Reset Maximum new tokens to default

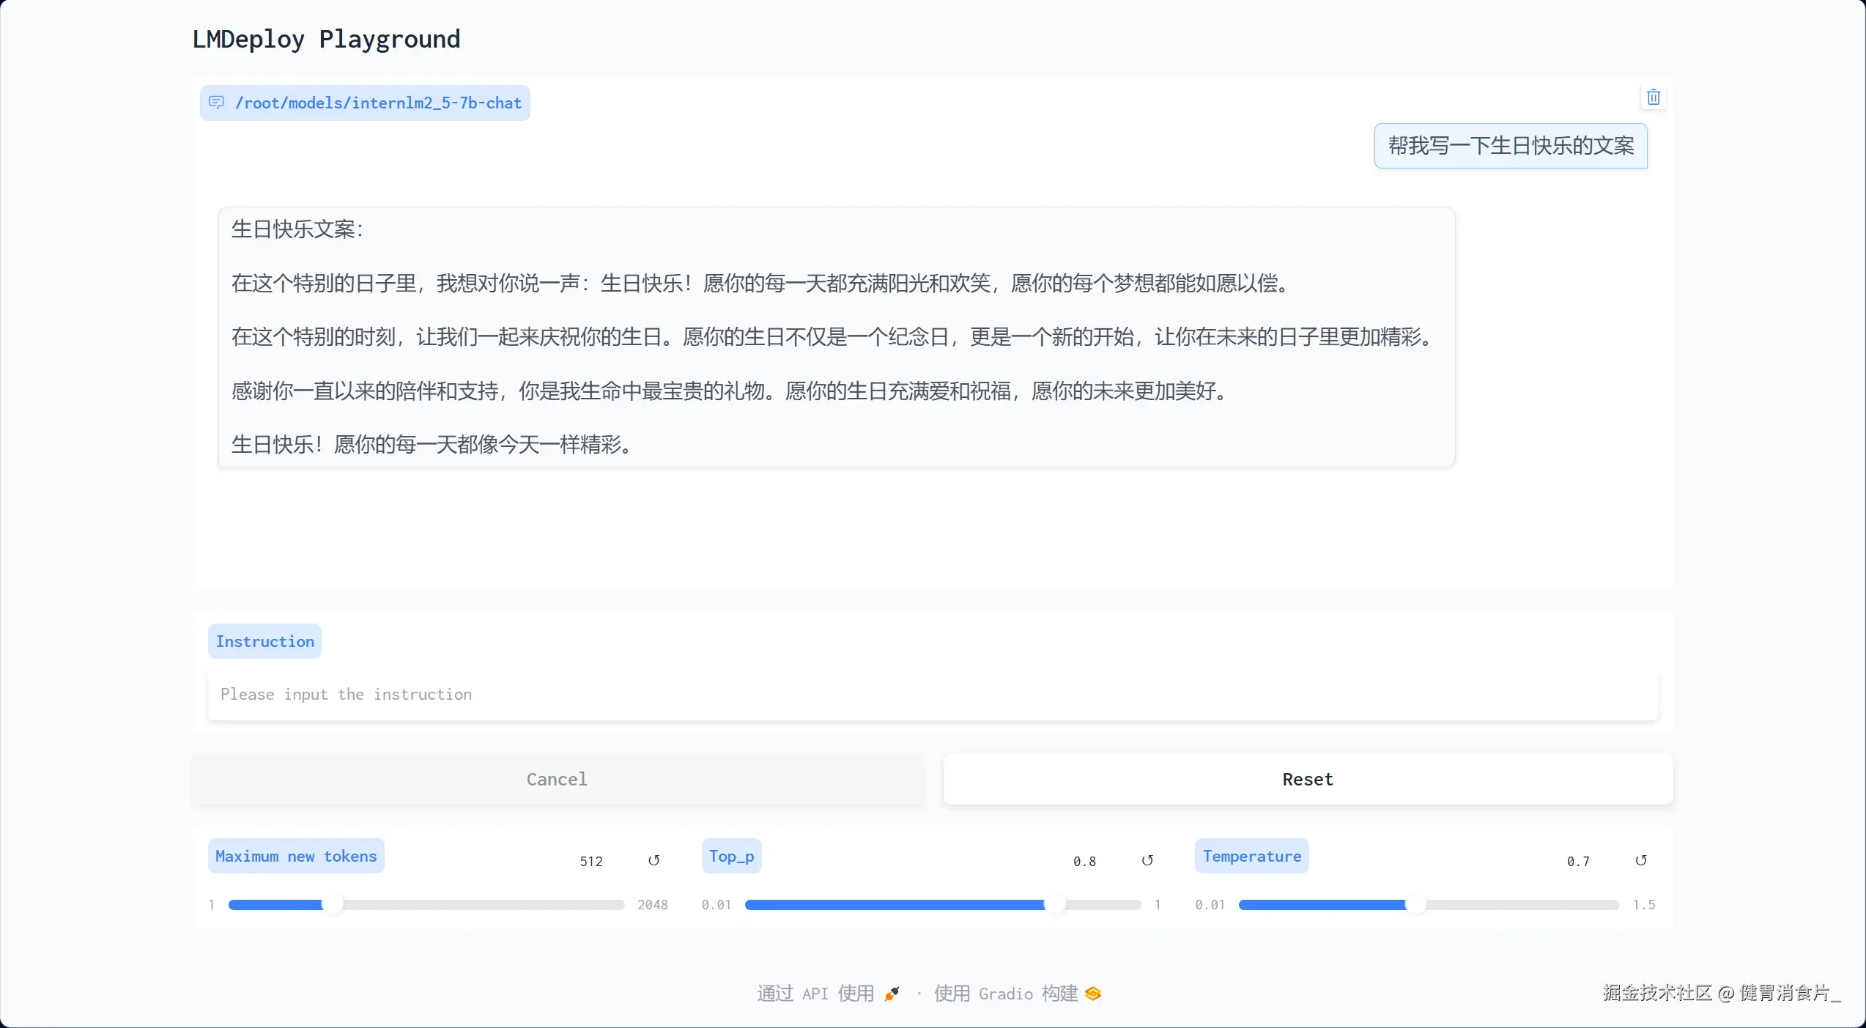click(654, 860)
